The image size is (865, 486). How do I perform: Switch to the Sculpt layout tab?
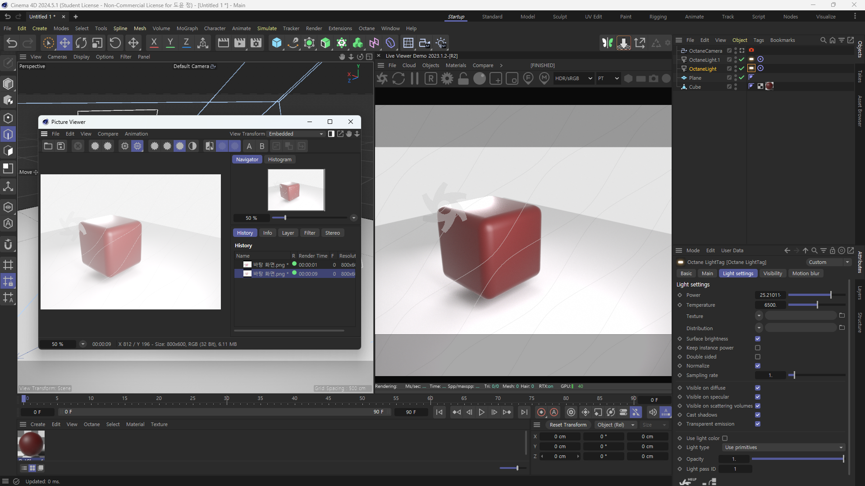click(560, 17)
